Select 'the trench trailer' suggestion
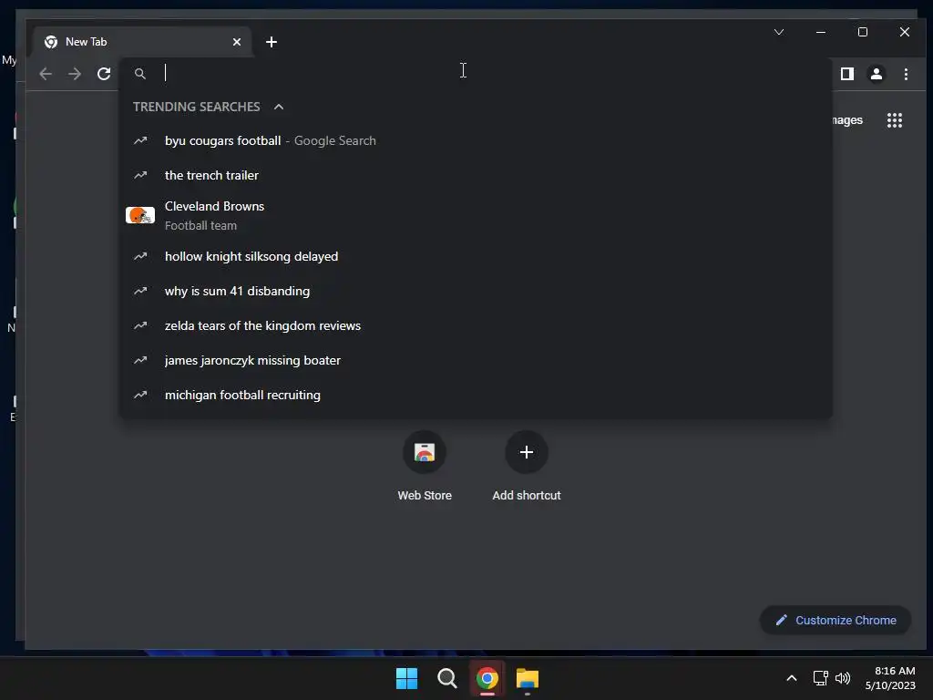The image size is (933, 700). pos(476,175)
